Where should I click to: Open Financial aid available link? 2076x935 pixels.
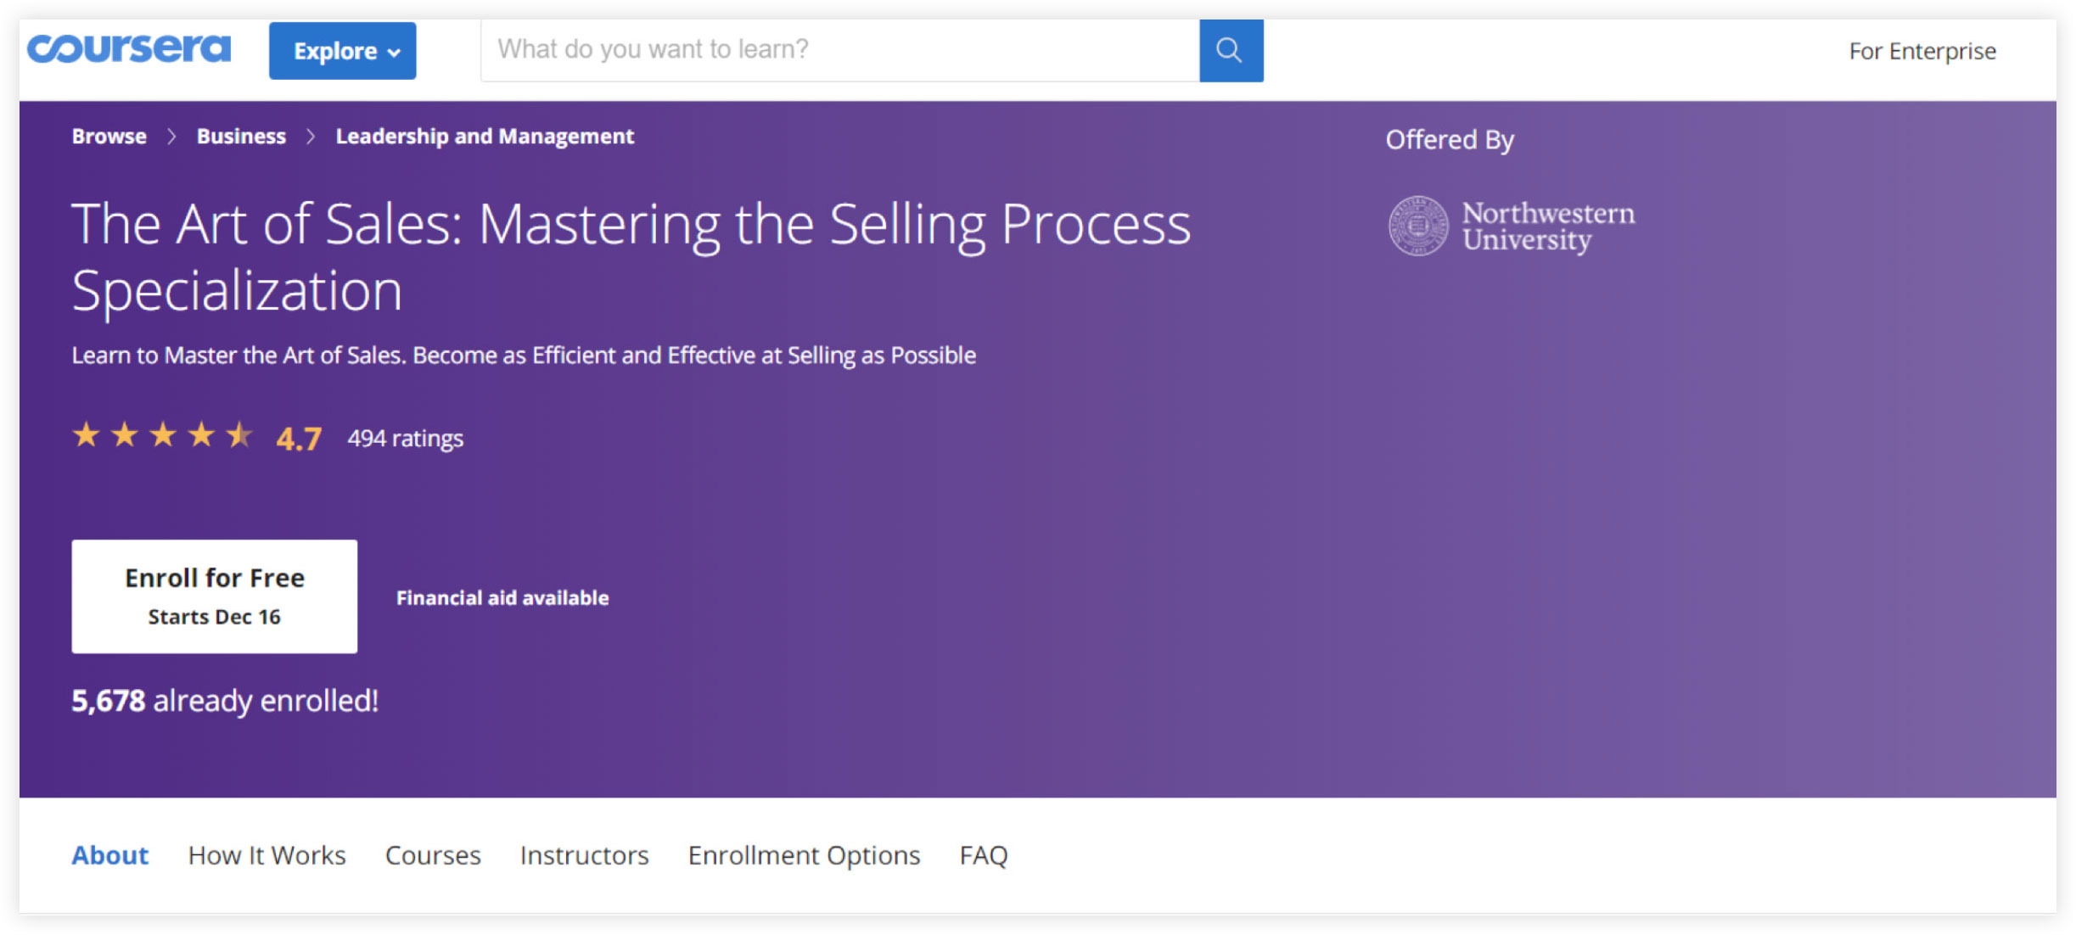[x=502, y=598]
